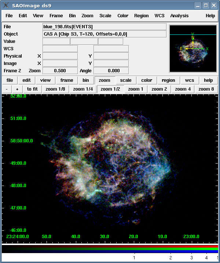
Task: Close the SAOImage ds9 window
Action: 214,5
